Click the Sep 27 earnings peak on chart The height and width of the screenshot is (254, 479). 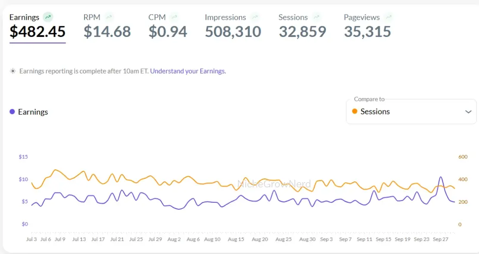441,177
